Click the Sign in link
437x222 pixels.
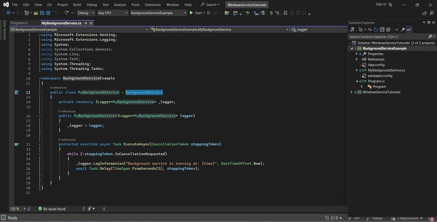click(380, 4)
